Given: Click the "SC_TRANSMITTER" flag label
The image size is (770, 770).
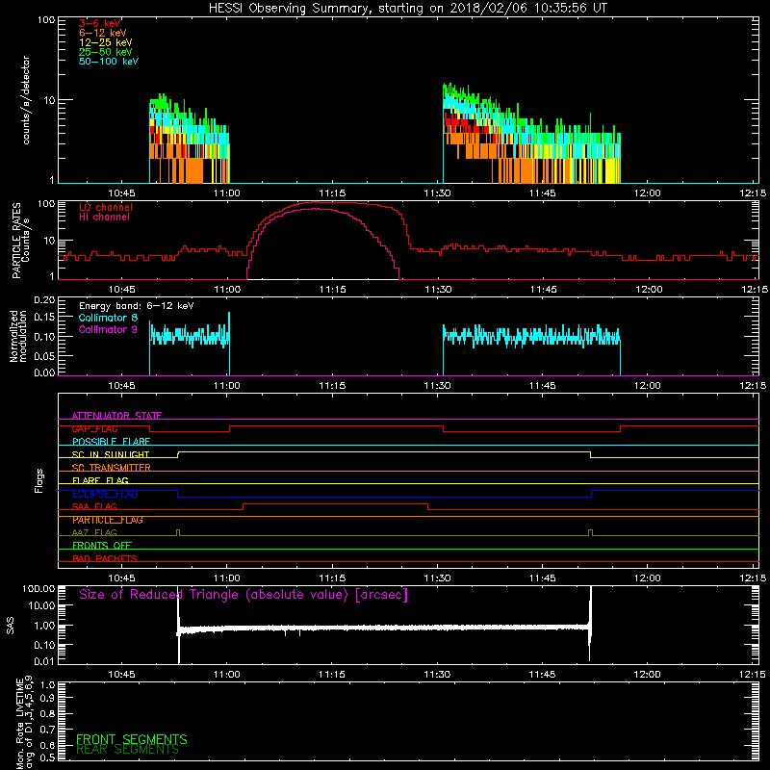Looking at the screenshot, I should point(111,468).
